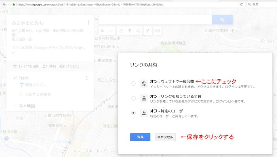The height and width of the screenshot is (157, 277).
Task: Click the map description text in panel
Action: [x=48, y=33]
